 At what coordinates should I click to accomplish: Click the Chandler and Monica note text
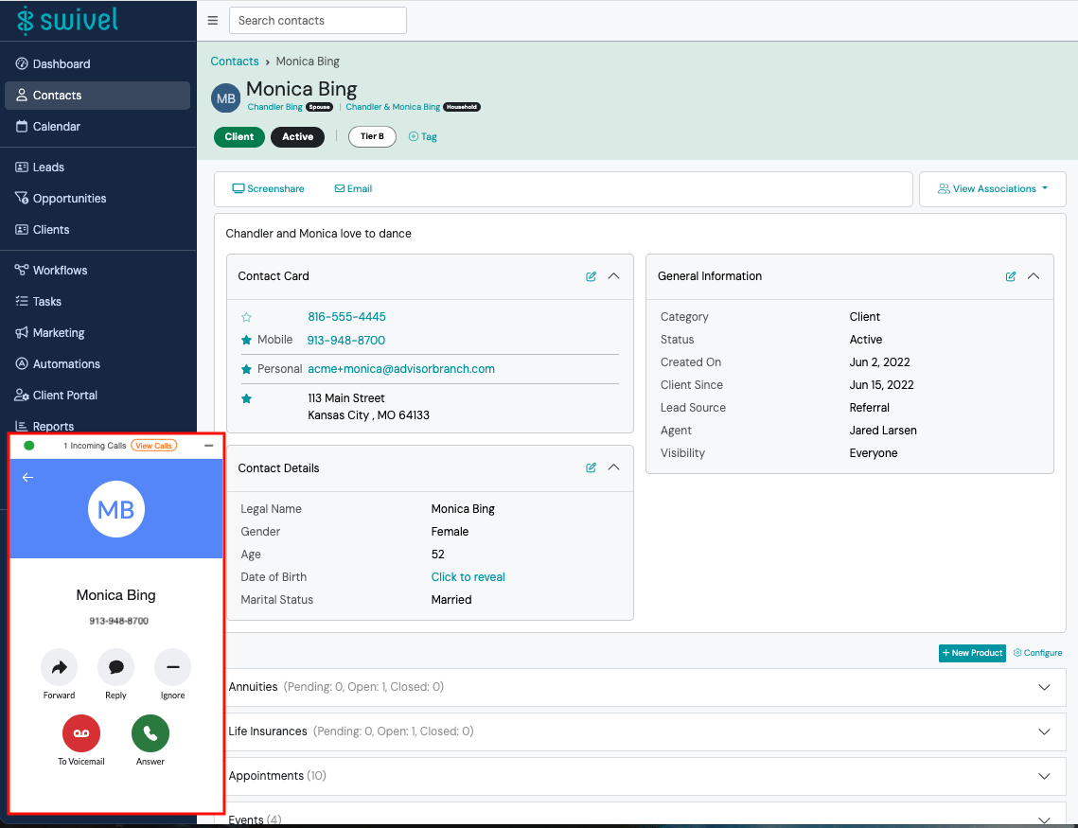[x=318, y=234]
